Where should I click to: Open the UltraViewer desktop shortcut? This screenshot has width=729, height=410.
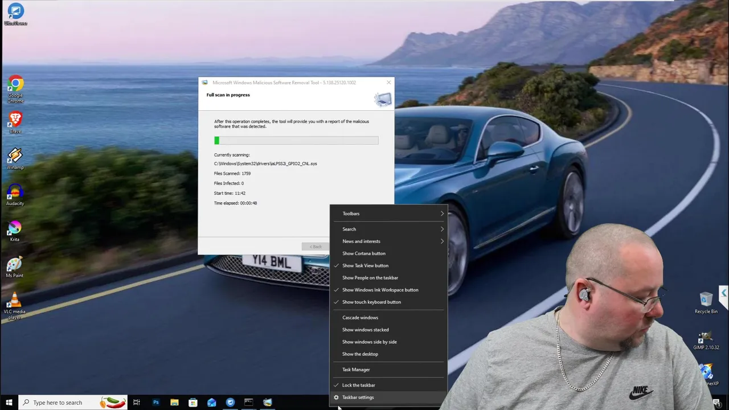pyautogui.click(x=15, y=15)
